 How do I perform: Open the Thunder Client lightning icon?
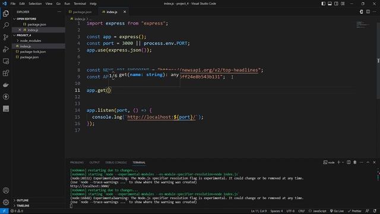tap(6, 97)
